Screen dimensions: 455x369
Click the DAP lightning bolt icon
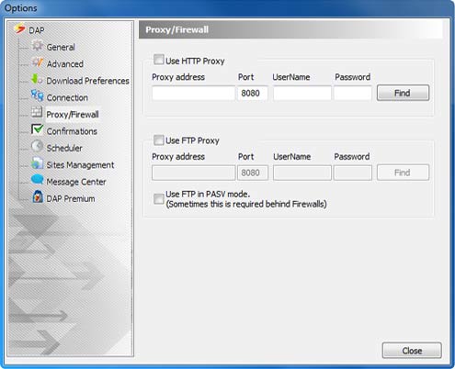click(x=20, y=28)
